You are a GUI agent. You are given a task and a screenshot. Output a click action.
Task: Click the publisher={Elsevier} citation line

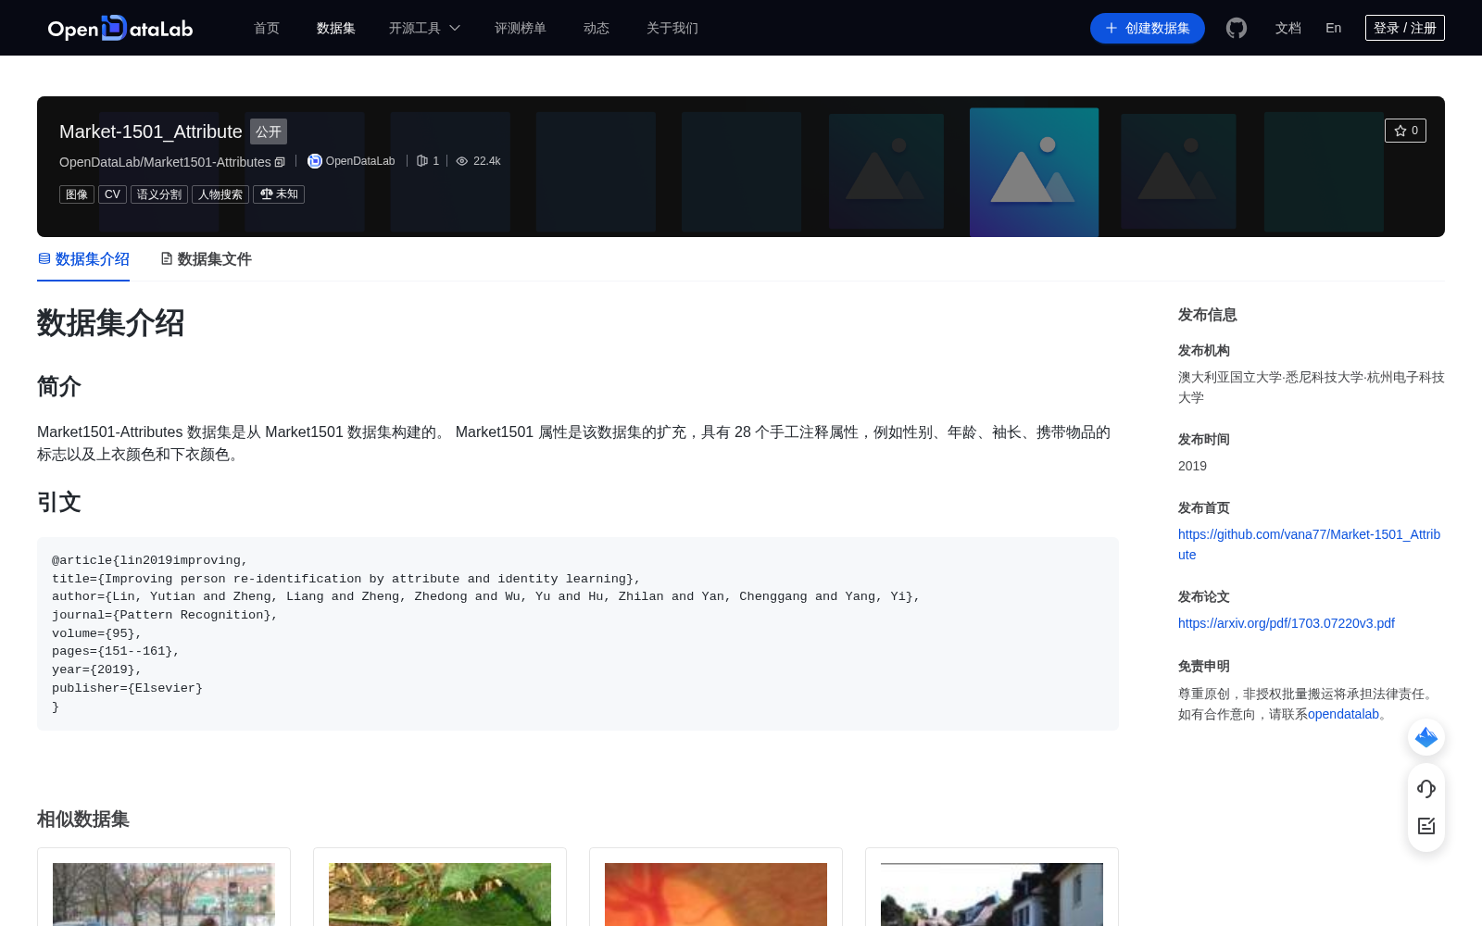point(127,688)
